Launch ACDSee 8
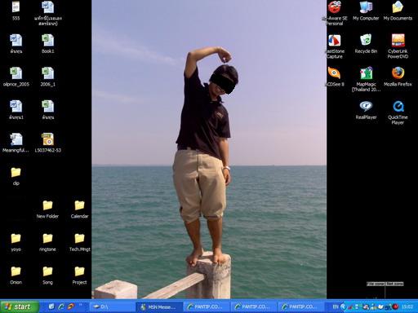Image resolution: width=418 pixels, height=313 pixels. (335, 77)
